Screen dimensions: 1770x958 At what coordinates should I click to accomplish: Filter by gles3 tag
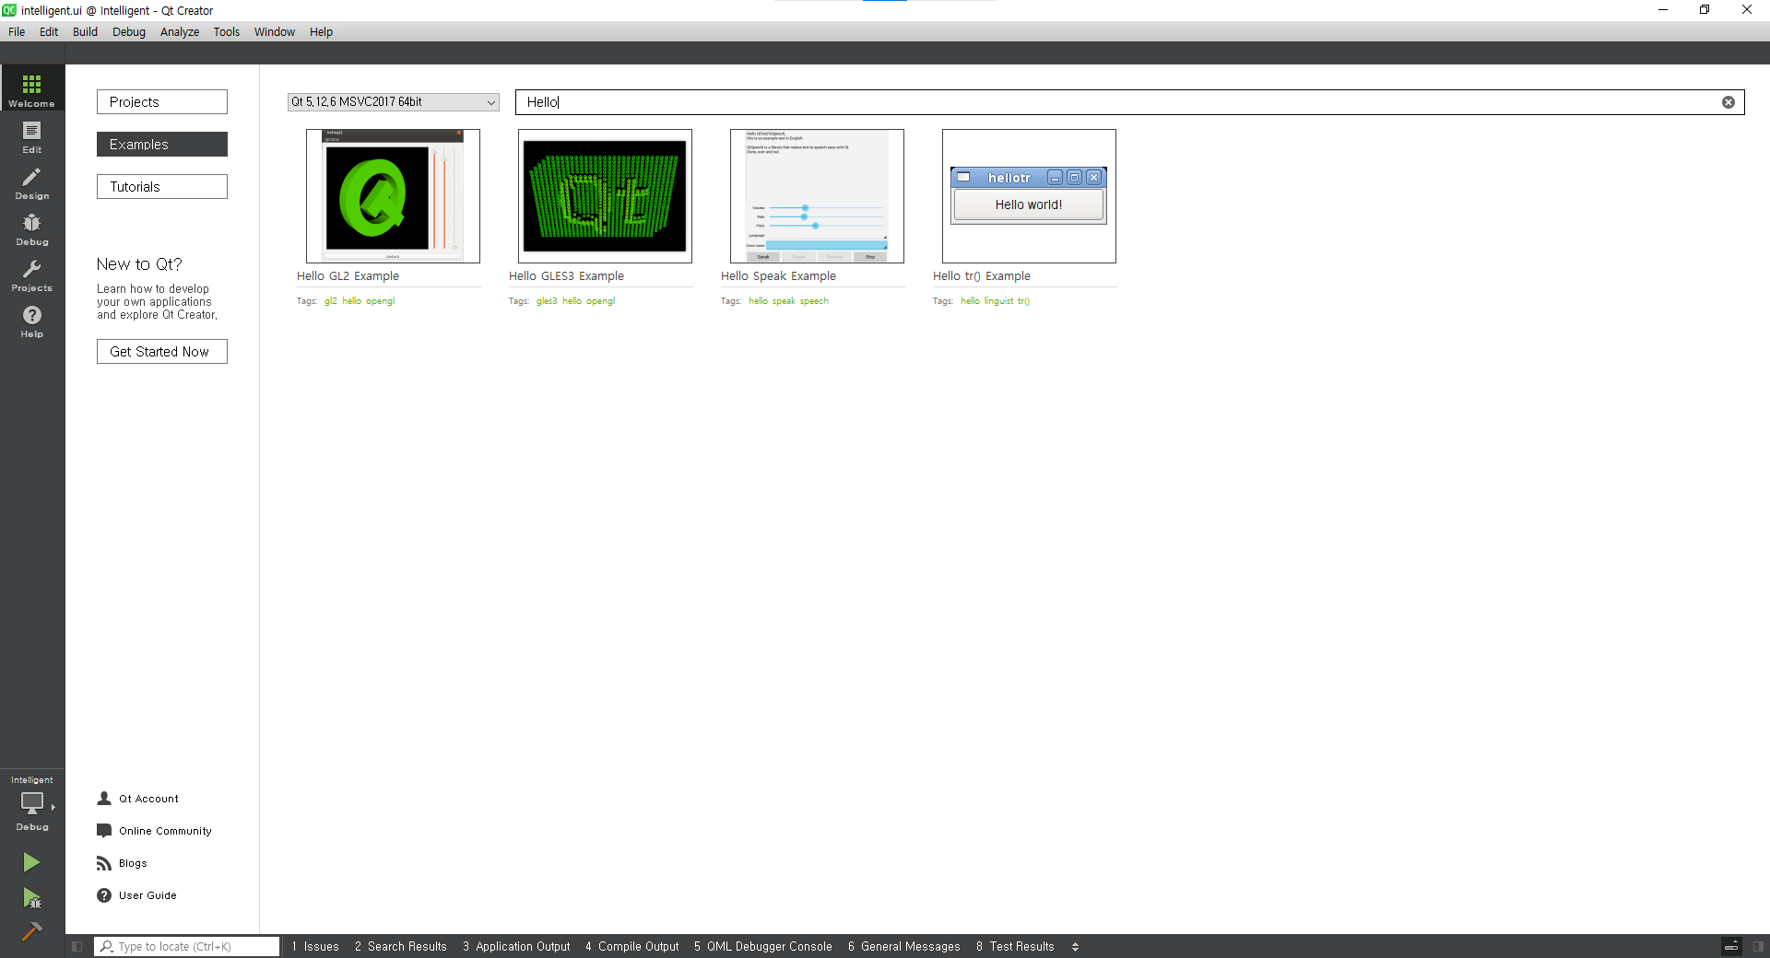coord(547,301)
